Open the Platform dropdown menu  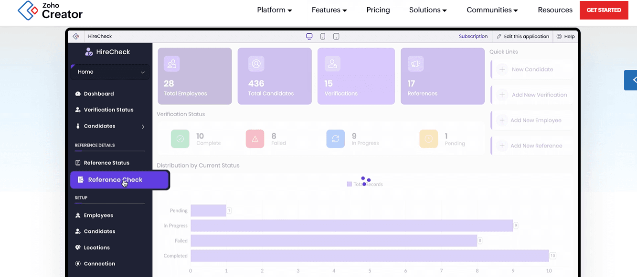point(275,10)
